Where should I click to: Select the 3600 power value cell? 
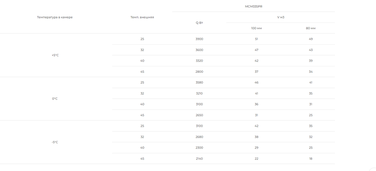click(199, 50)
